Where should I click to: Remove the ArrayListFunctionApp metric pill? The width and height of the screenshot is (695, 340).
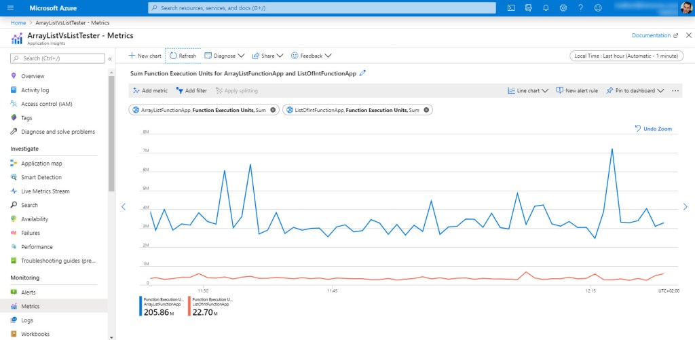click(273, 109)
